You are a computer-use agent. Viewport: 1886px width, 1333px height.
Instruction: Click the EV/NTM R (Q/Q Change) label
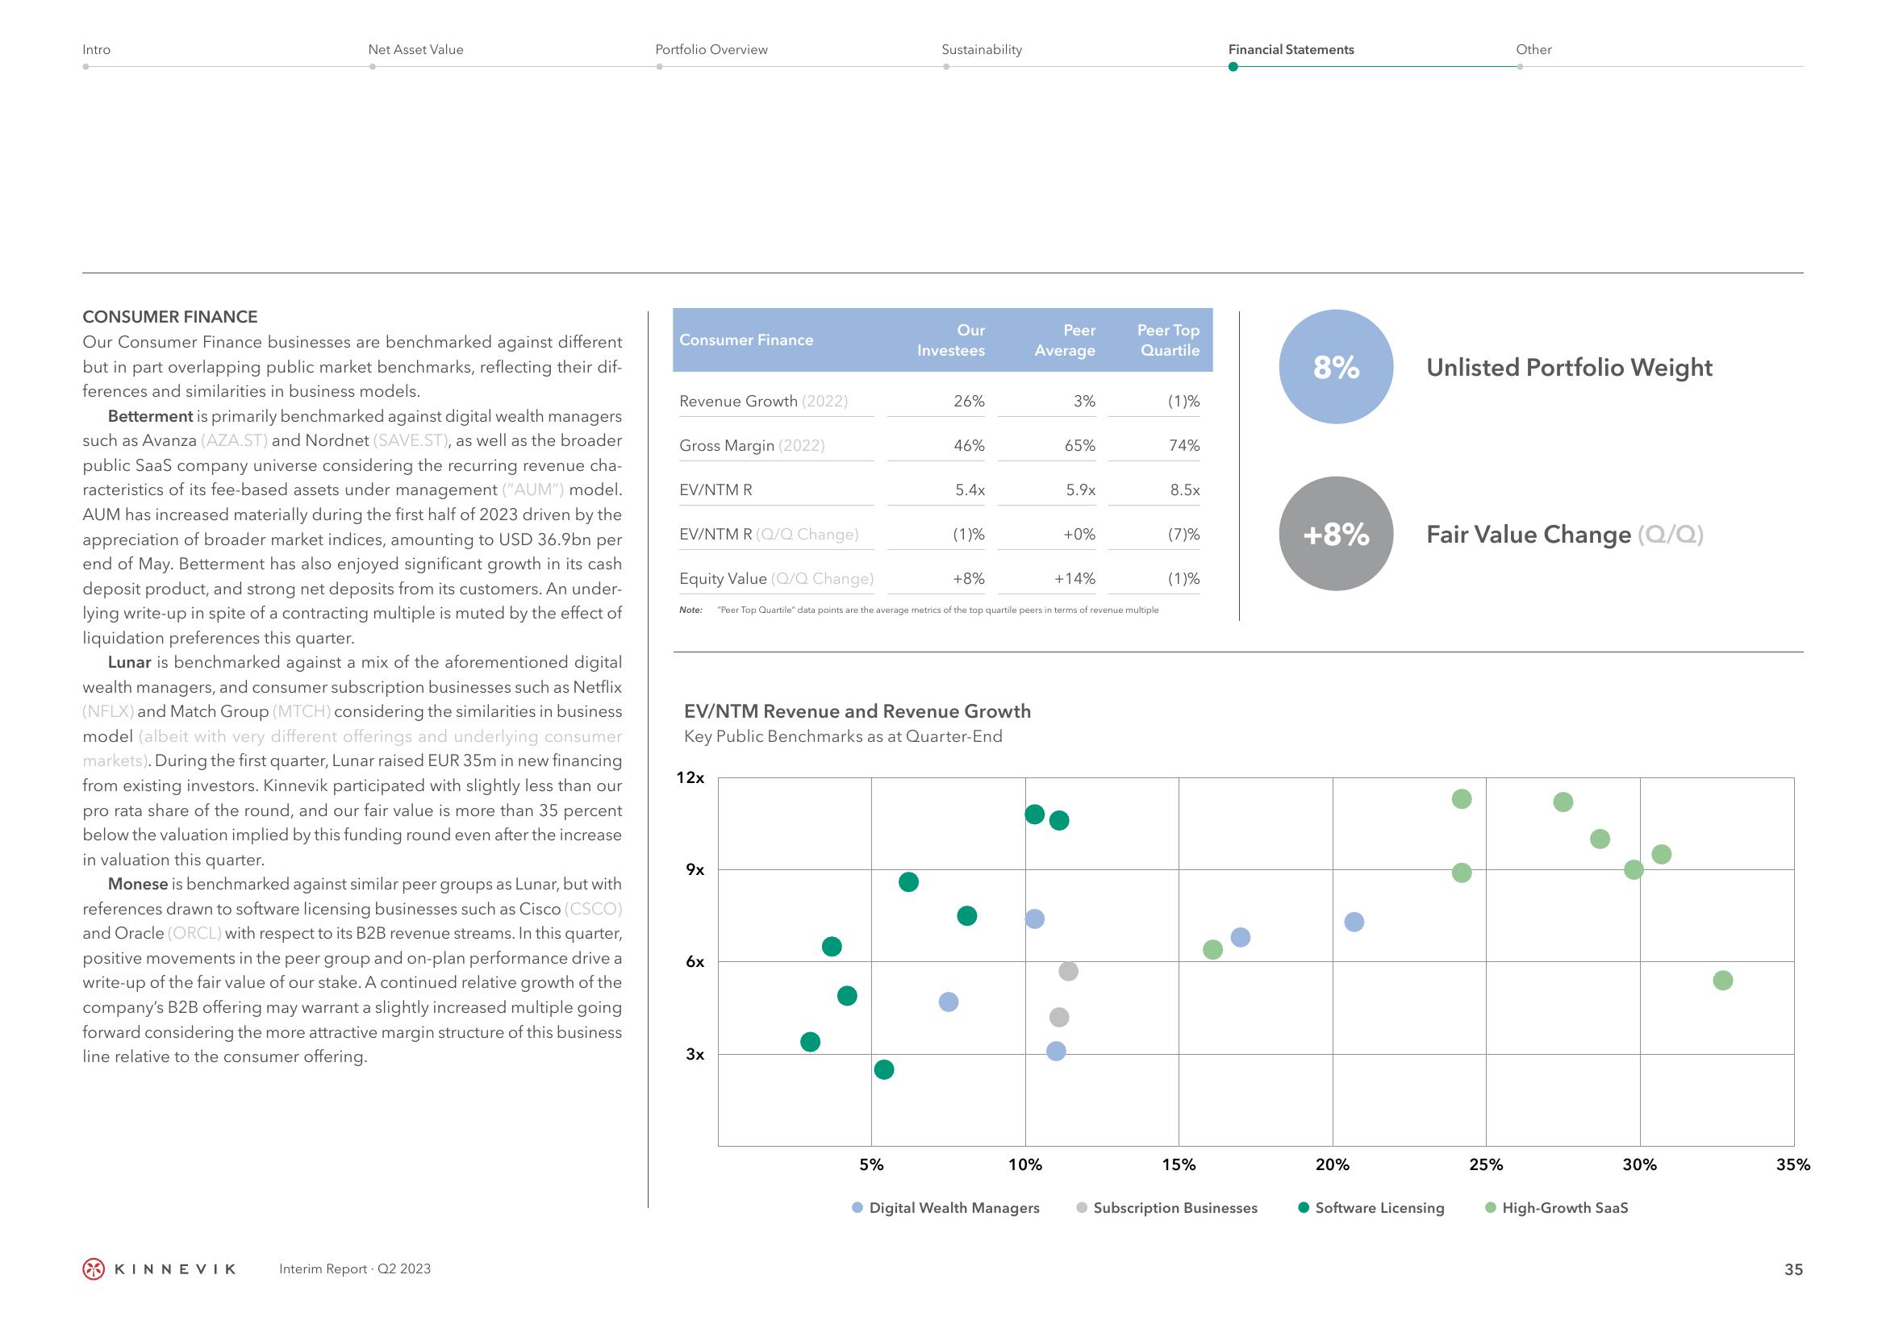pyautogui.click(x=769, y=534)
